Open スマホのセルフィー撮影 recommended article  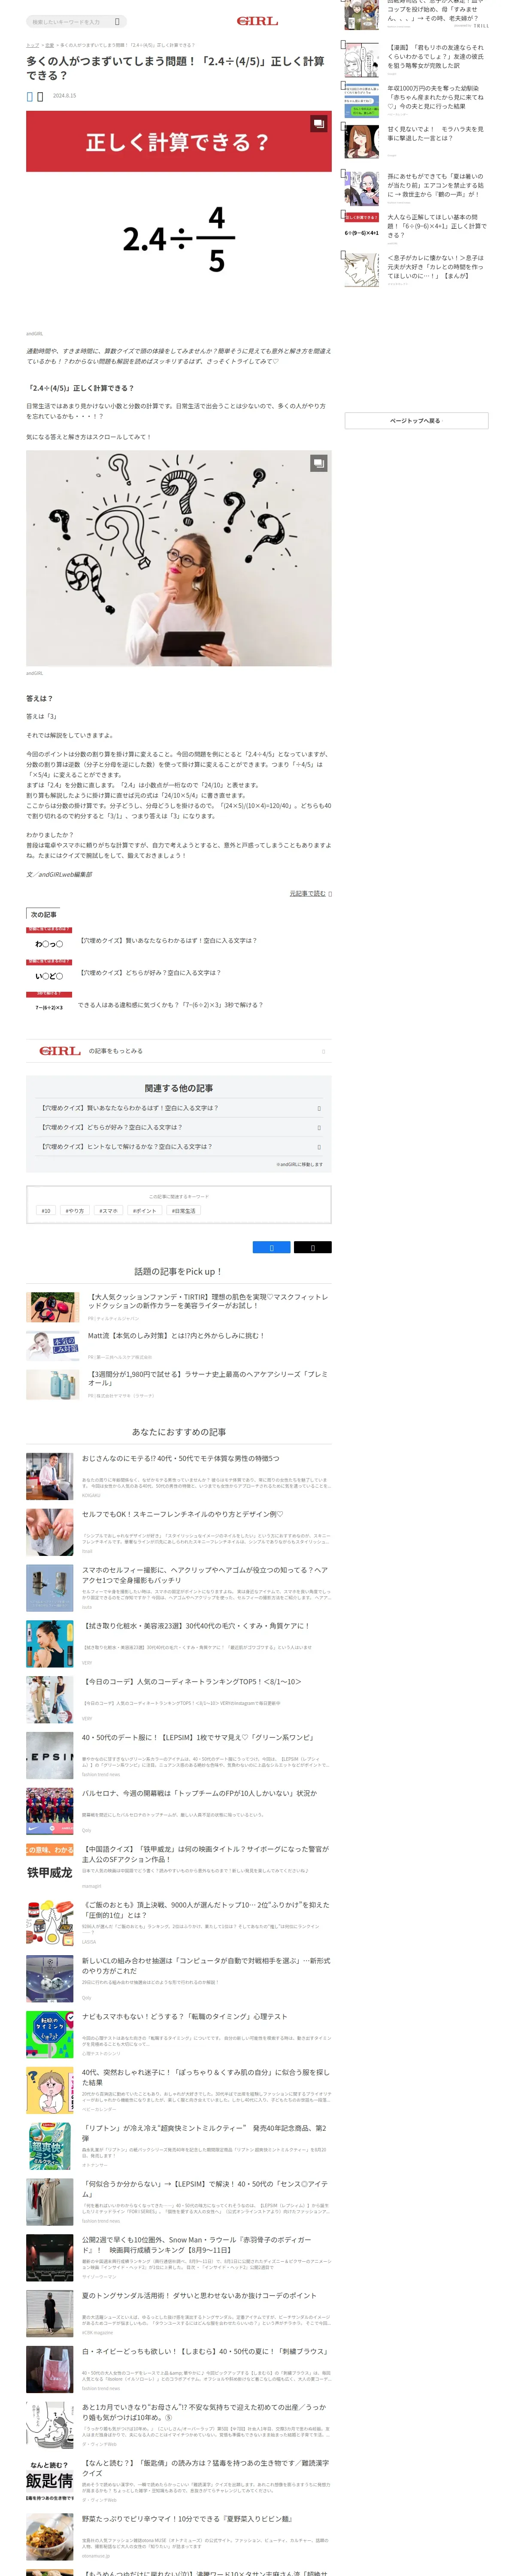coord(205,1574)
